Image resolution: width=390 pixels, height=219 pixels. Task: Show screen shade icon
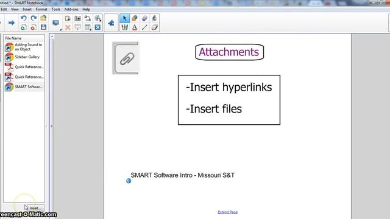click(x=77, y=27)
